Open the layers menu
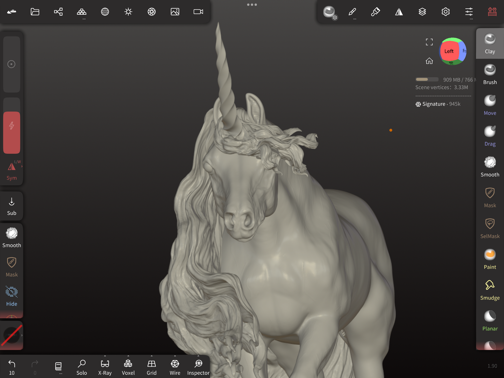Image resolution: width=504 pixels, height=378 pixels. click(x=422, y=12)
